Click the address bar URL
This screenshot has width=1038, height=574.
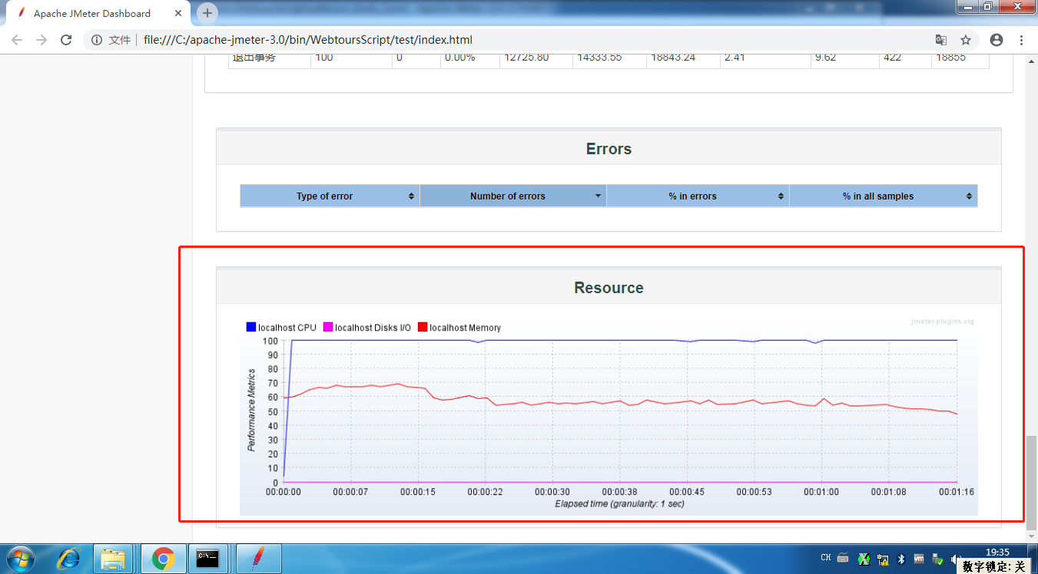307,40
